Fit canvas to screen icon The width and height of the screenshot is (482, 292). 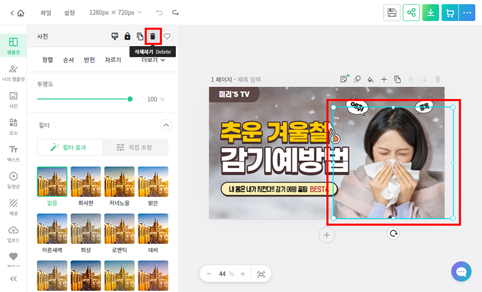point(261,274)
